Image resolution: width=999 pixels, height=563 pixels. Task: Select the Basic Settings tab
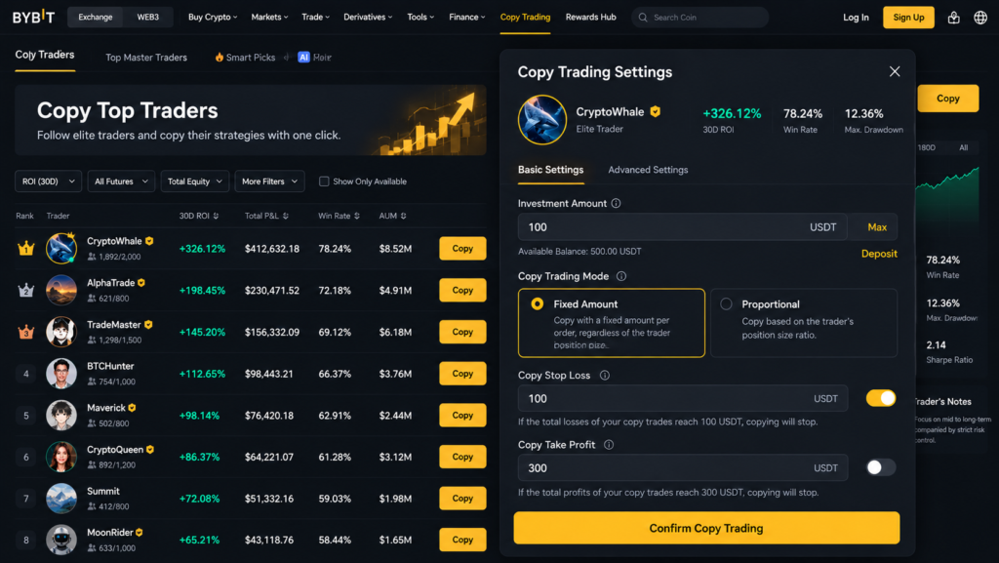point(550,170)
